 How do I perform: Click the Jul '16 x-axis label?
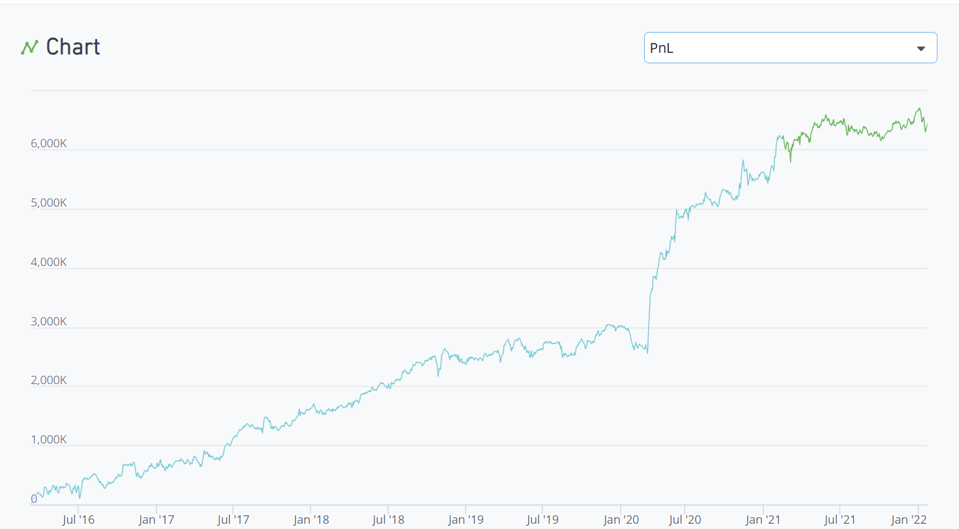(78, 520)
